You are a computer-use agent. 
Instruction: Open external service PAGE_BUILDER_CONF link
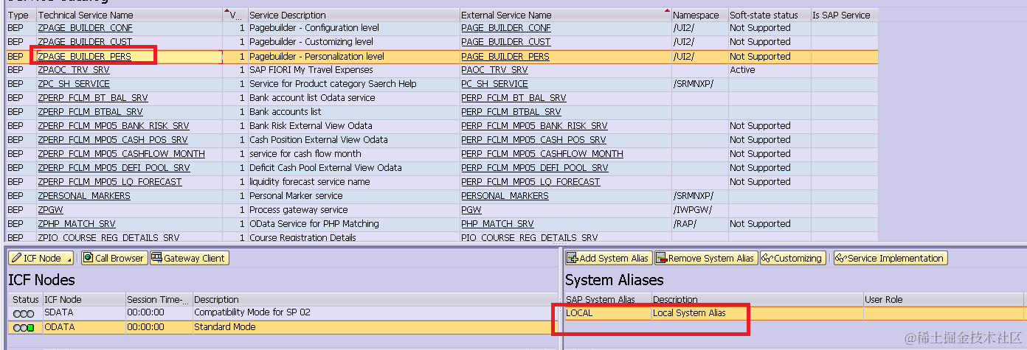click(x=506, y=28)
